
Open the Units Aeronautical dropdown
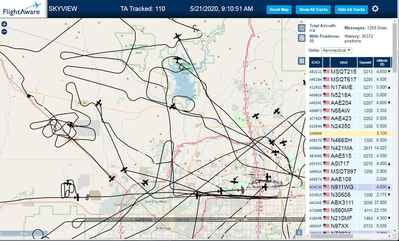click(x=336, y=50)
